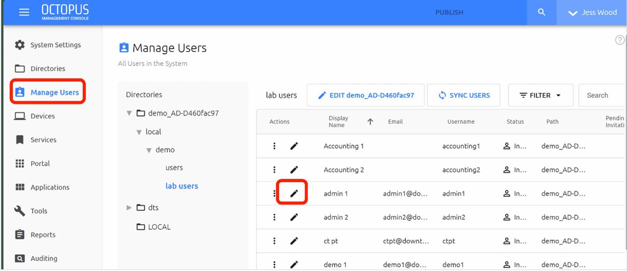Open more actions for demo 1 row
The height and width of the screenshot is (271, 627).
click(274, 264)
